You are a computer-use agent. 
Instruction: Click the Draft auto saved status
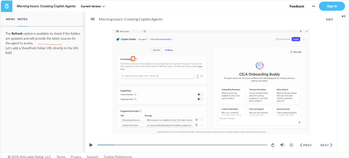tap(283, 39)
